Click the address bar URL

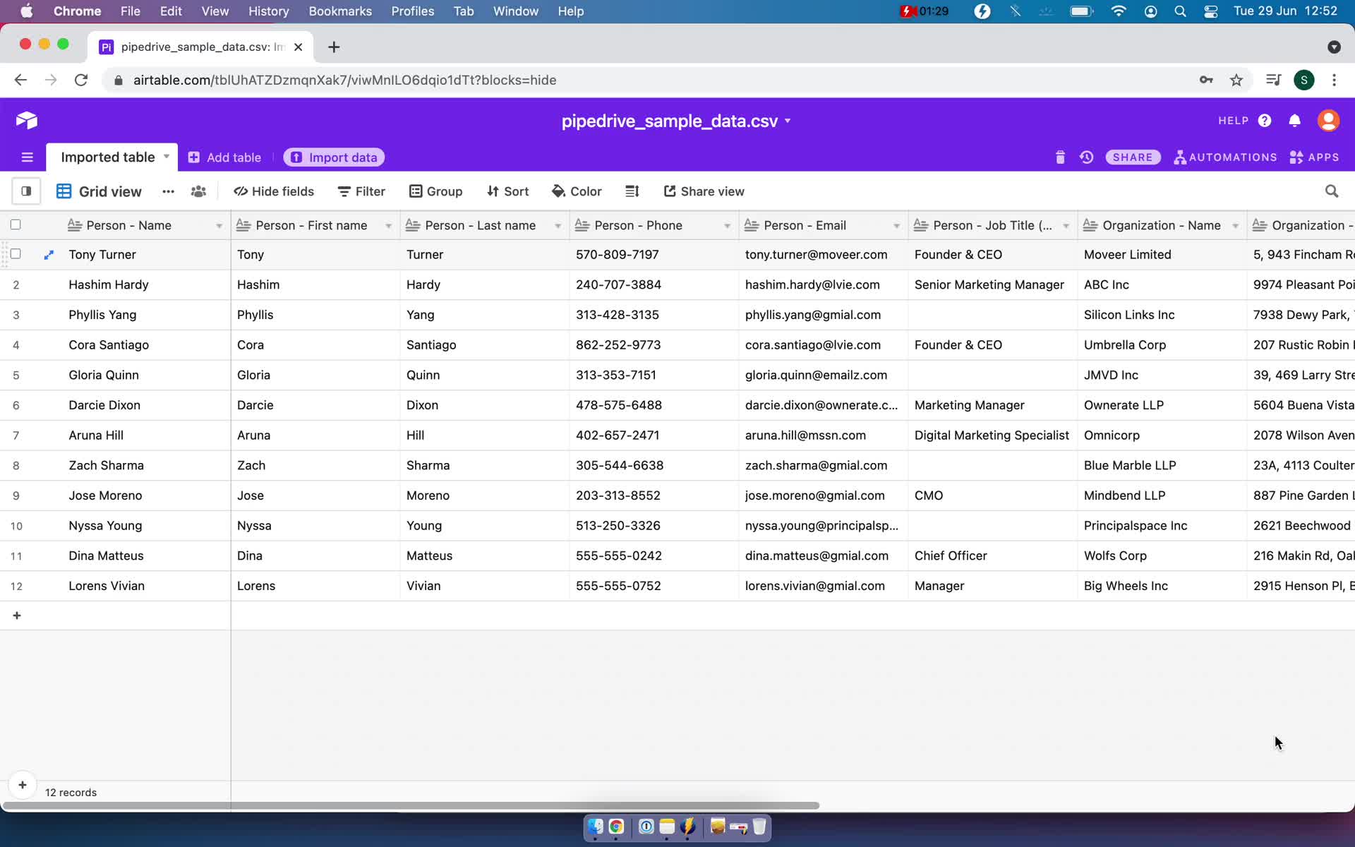tap(344, 80)
